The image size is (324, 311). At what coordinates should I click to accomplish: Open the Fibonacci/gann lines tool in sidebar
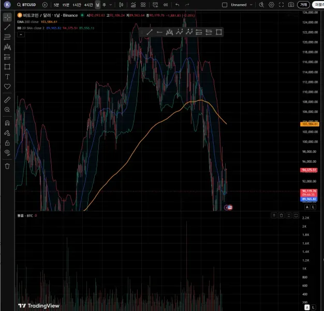click(7, 37)
